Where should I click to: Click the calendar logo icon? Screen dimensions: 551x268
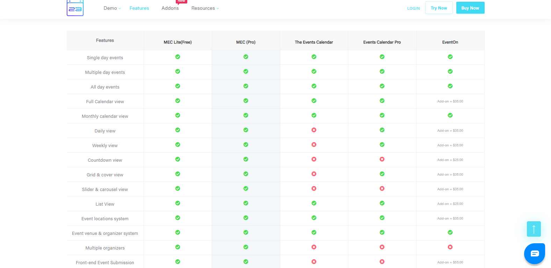[75, 8]
